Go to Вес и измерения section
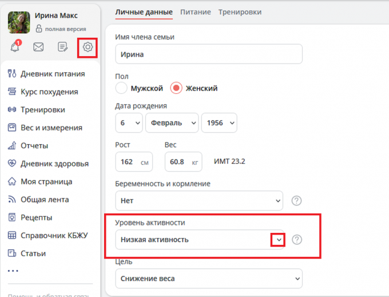389x297 pixels. coord(51,128)
